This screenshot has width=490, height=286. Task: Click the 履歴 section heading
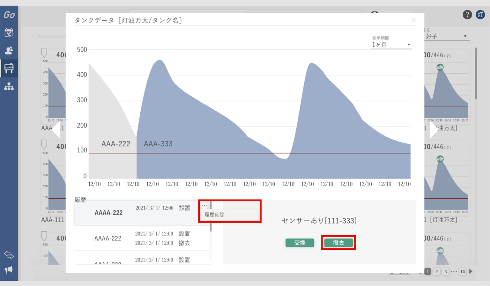tap(80, 200)
